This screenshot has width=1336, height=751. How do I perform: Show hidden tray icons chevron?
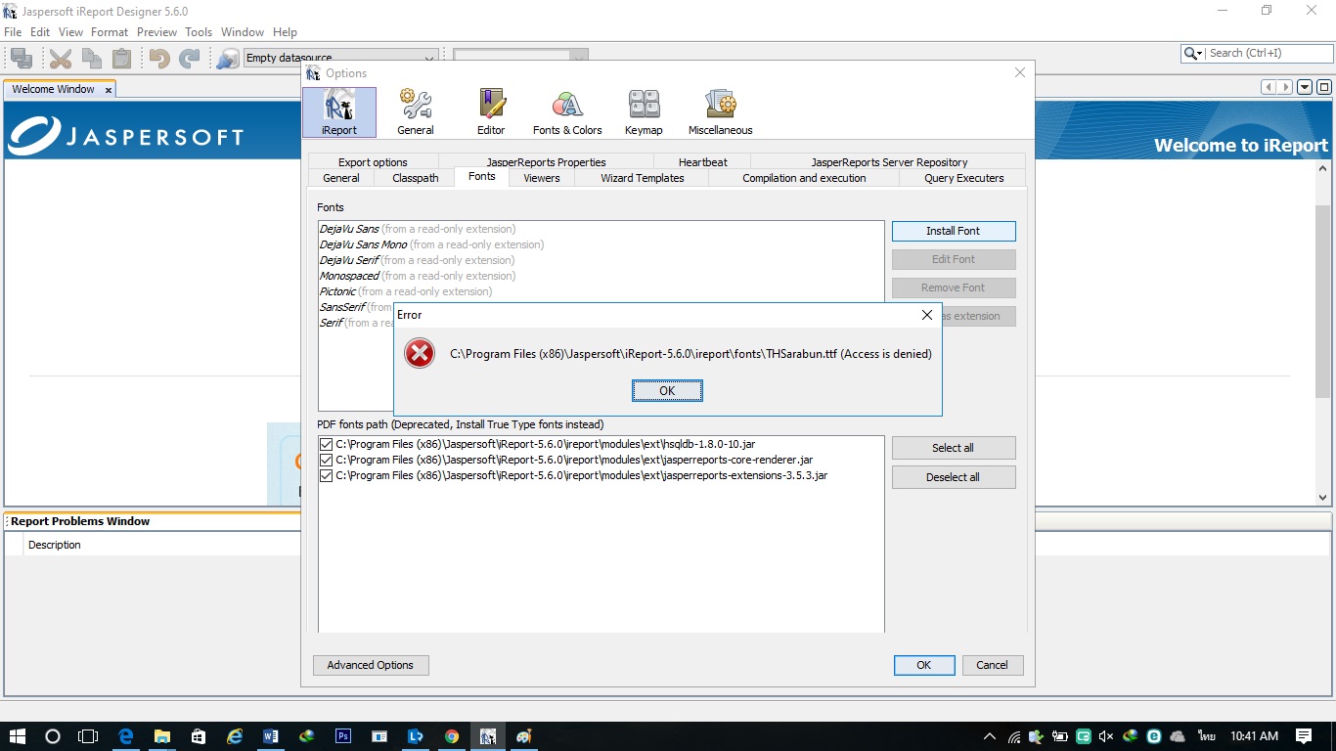coord(990,736)
